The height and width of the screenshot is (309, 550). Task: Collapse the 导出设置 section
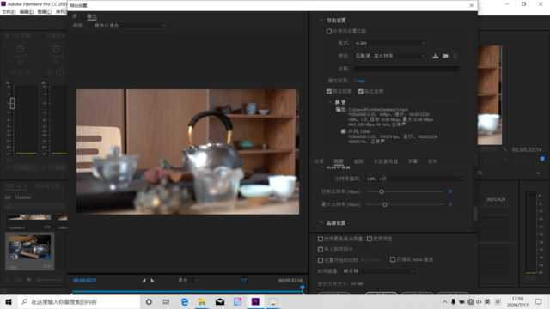[321, 21]
